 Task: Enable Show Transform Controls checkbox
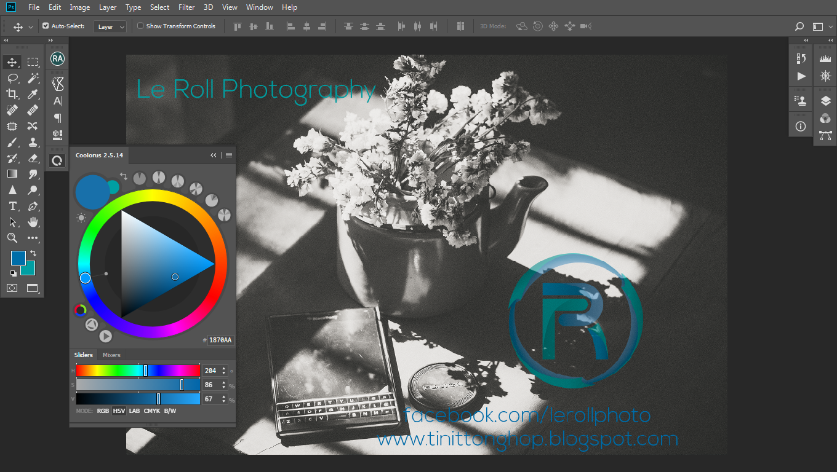(140, 26)
